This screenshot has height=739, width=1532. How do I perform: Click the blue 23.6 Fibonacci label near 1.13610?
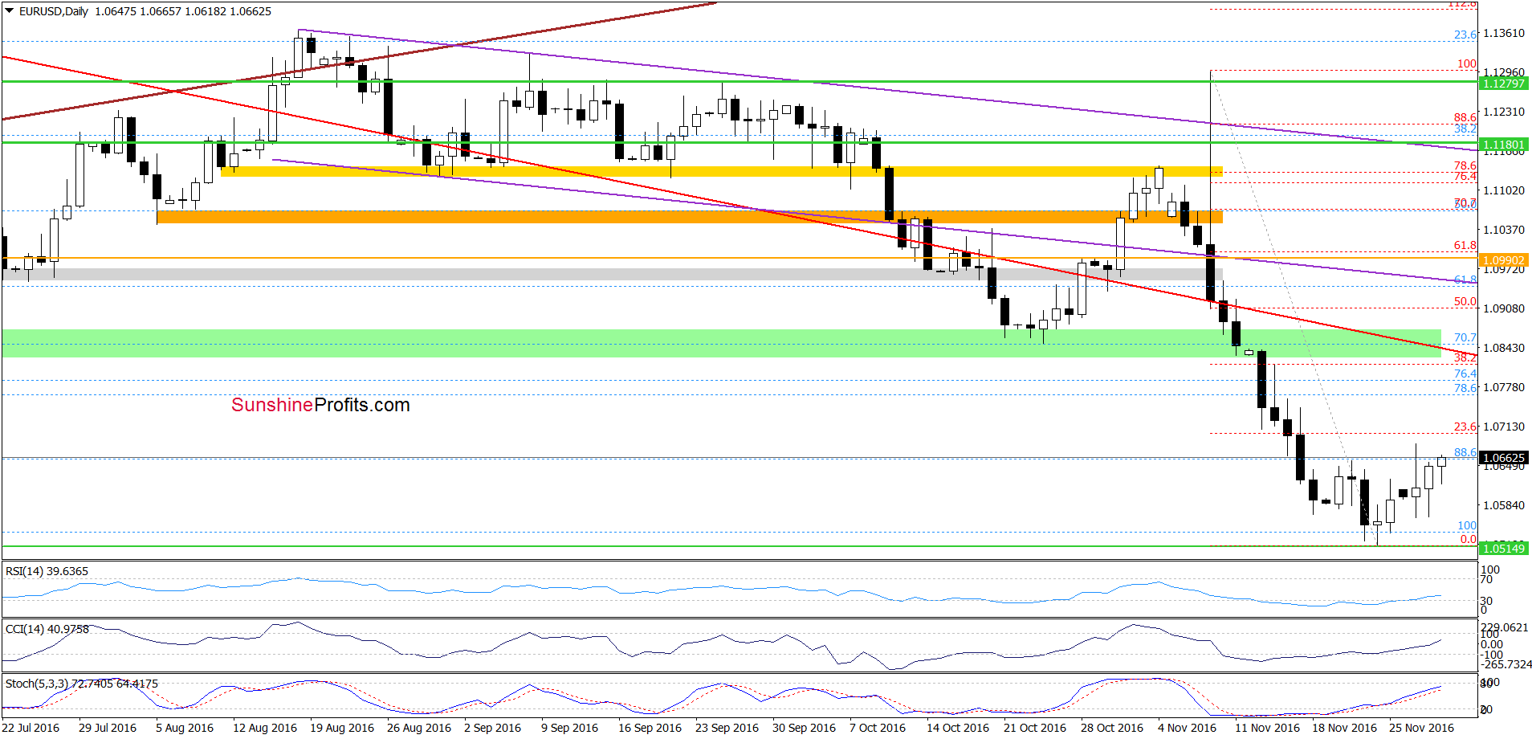[1465, 35]
